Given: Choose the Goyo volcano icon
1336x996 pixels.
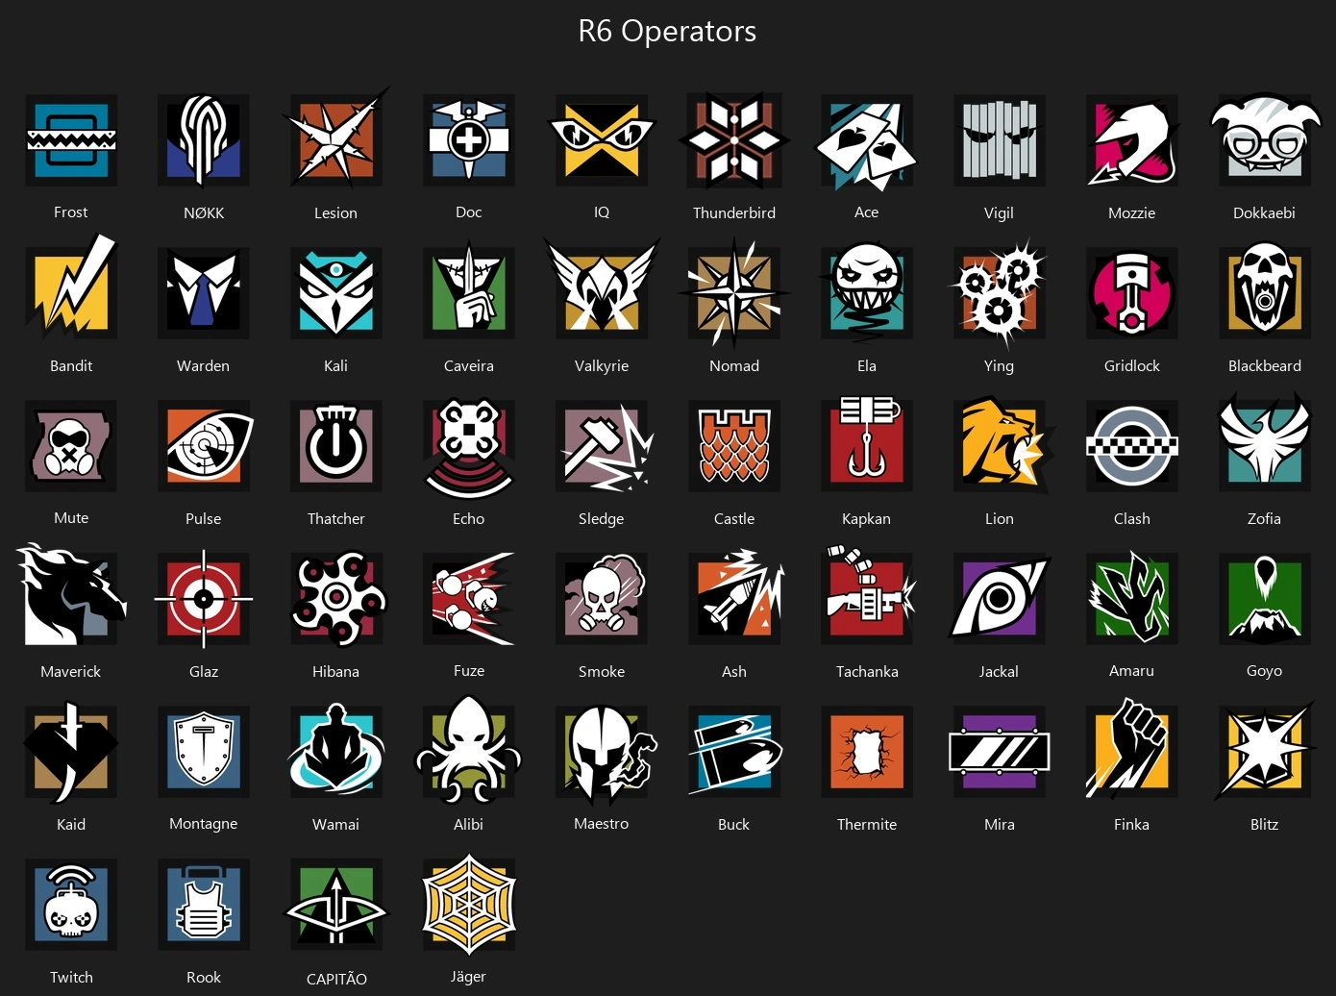Looking at the screenshot, I should [1264, 599].
